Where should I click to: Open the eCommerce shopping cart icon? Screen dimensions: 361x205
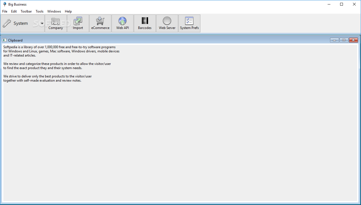(x=100, y=23)
